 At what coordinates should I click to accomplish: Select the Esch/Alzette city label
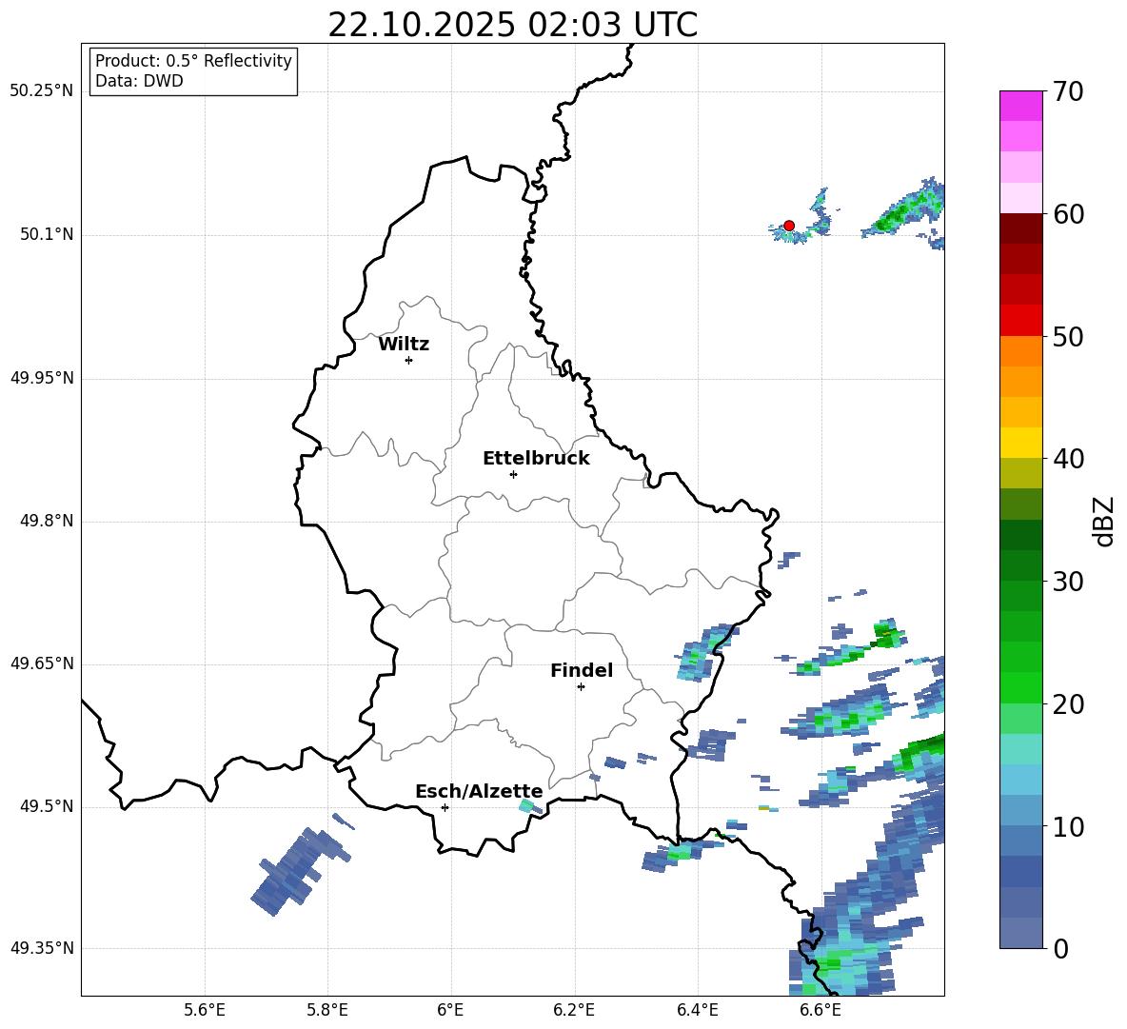click(x=479, y=791)
